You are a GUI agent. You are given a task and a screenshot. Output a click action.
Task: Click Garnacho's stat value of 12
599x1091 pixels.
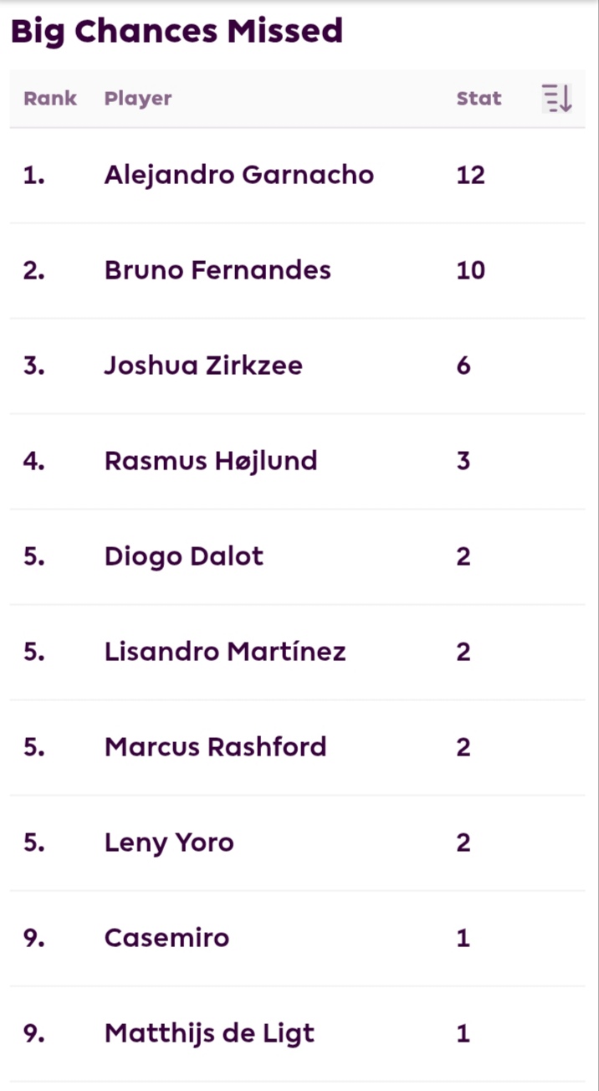pyautogui.click(x=471, y=175)
